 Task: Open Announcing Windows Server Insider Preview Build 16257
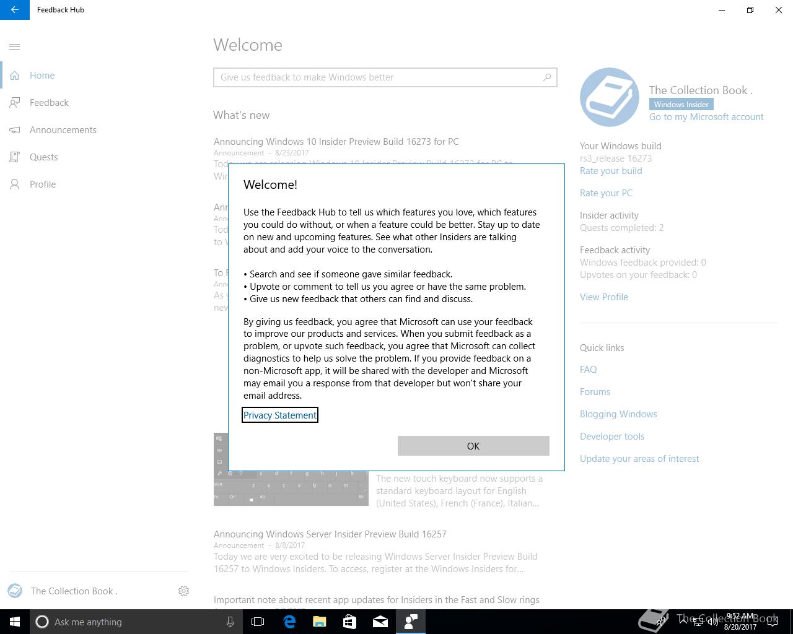(330, 534)
